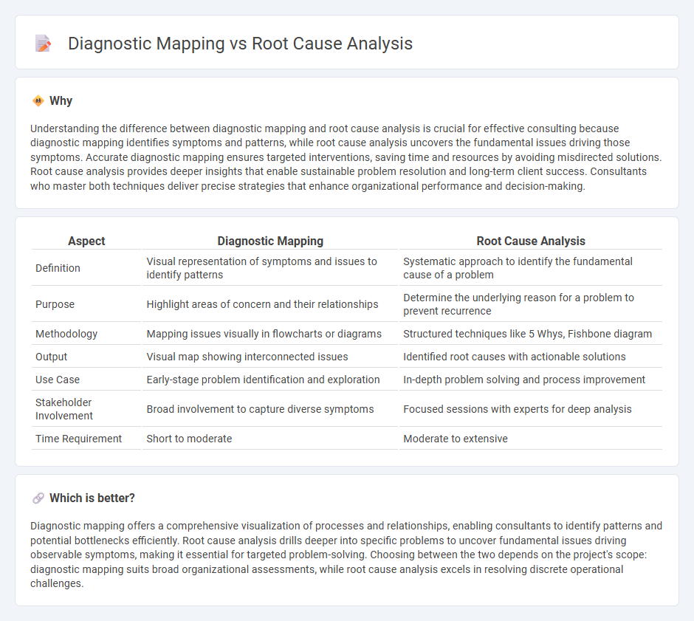Click the chain link icon beside Which is better?

pos(38,498)
